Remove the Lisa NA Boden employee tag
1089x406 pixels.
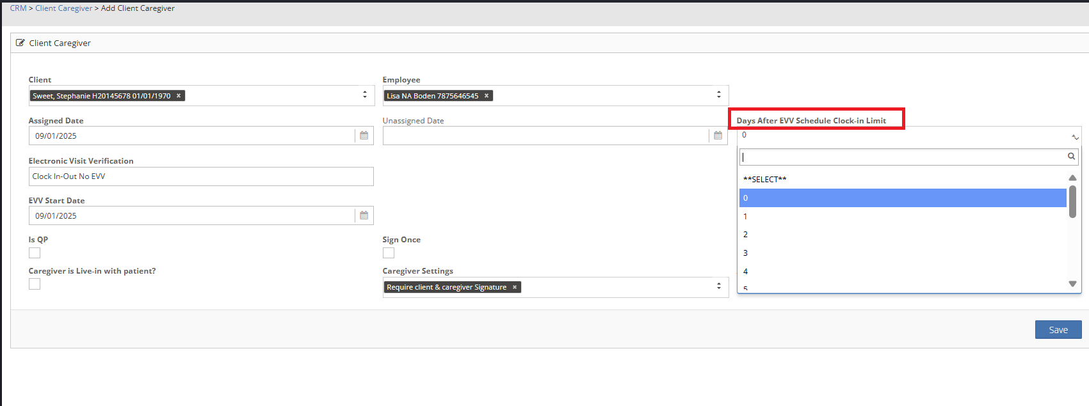click(487, 96)
